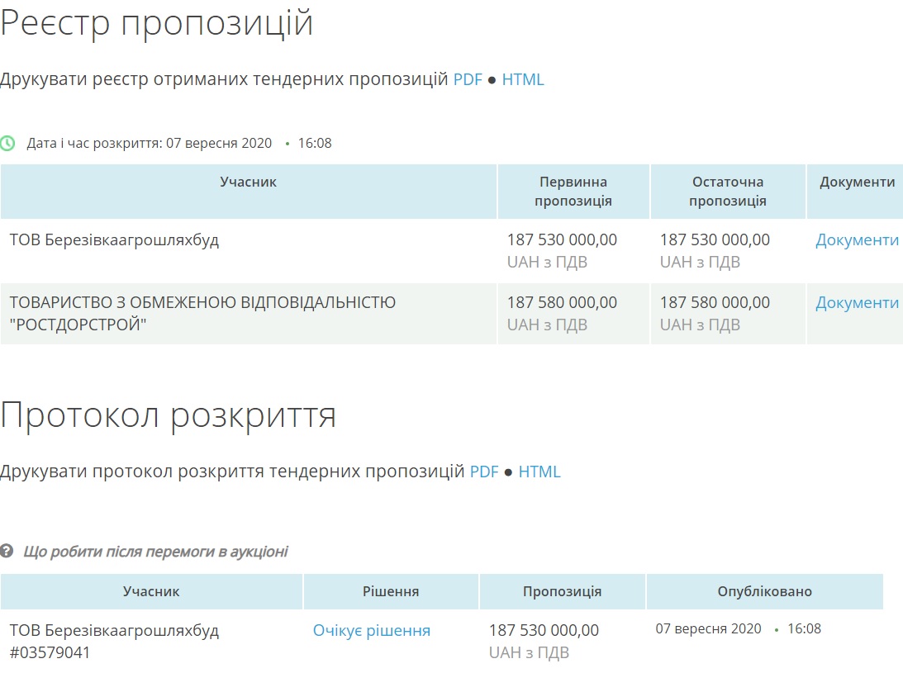Viewport: 903px width, 673px height.
Task: Select ТОВ Березівкаагрошляхбуд in the registry table
Action: coord(114,240)
